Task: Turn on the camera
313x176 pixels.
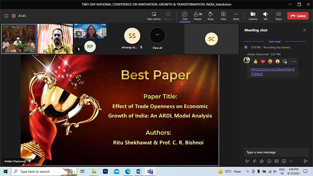Action: pyautogui.click(x=253, y=16)
